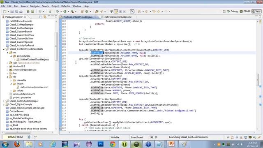Switch to the Debug perspective
Viewport: 263px width, 148px height.
coord(232,12)
